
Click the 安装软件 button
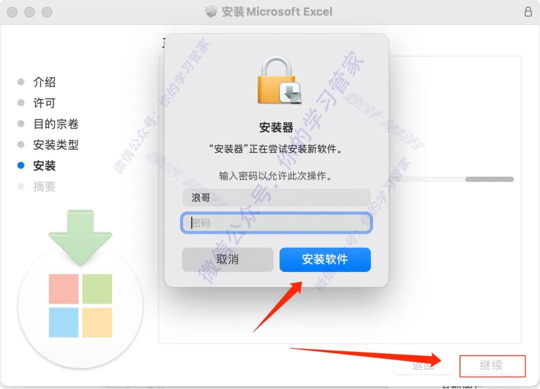325,259
